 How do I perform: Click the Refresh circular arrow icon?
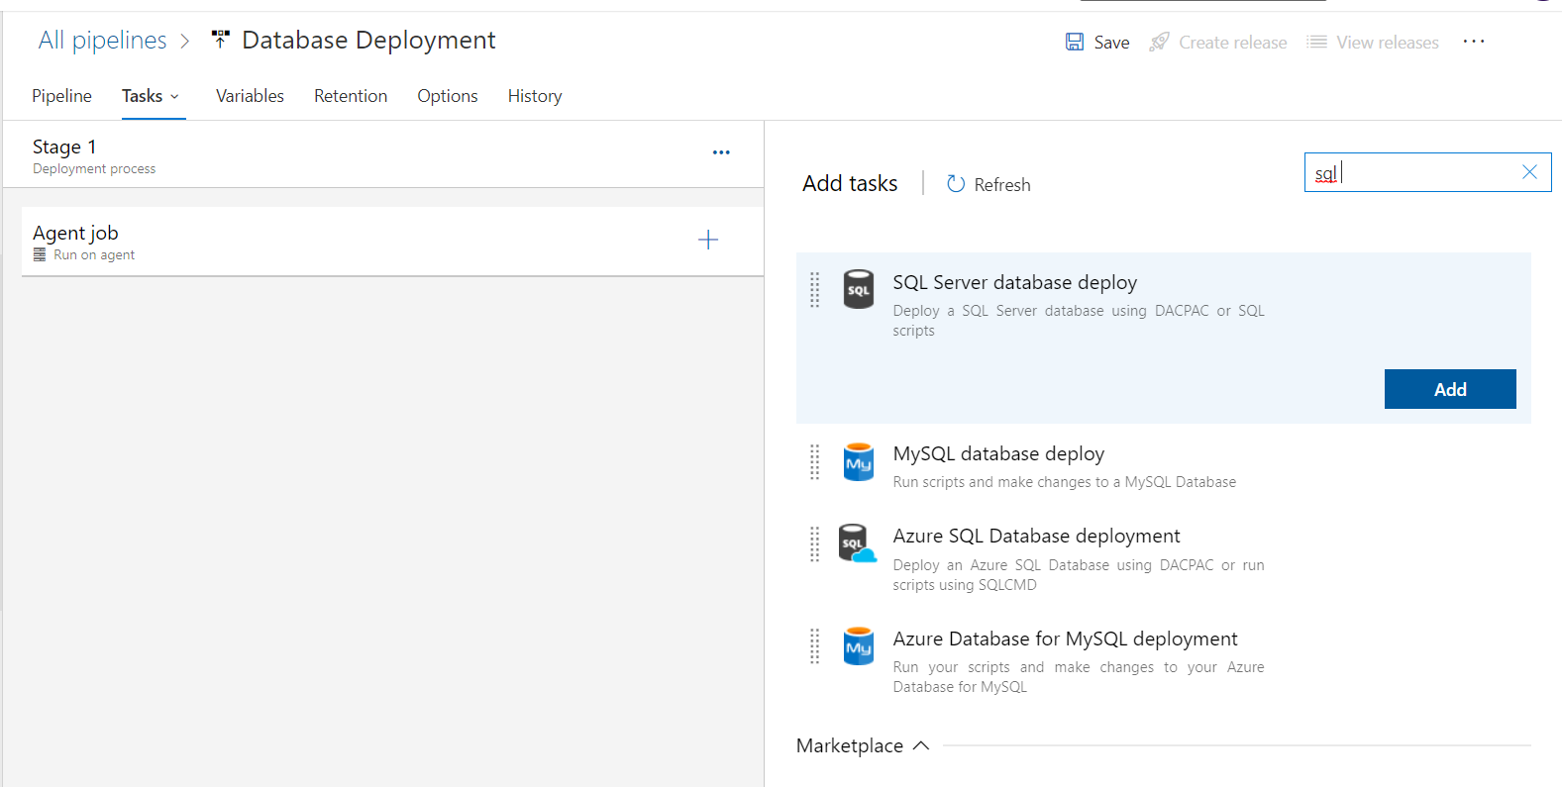(956, 184)
